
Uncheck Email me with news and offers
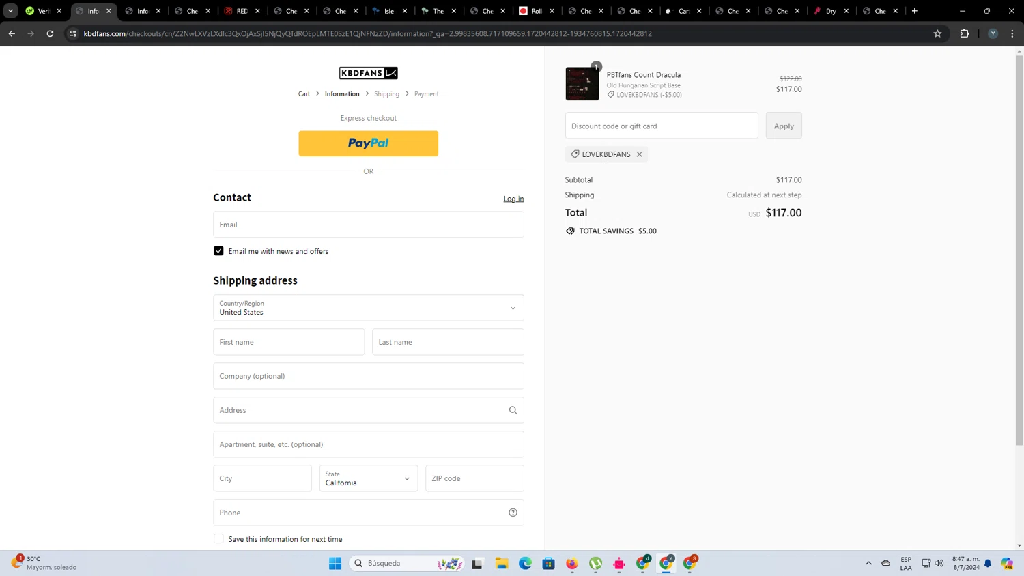point(218,251)
